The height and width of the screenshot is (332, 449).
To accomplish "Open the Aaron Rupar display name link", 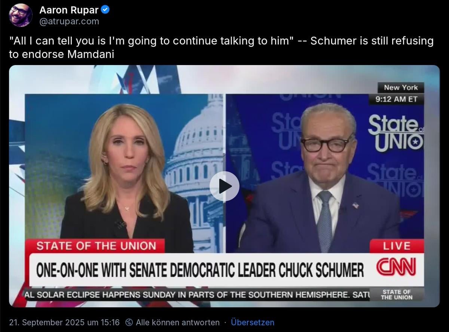I will pyautogui.click(x=69, y=10).
